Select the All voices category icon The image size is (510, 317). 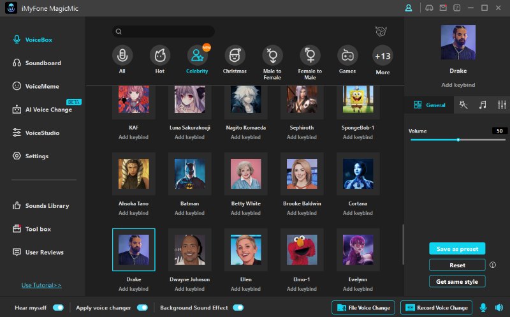122,55
